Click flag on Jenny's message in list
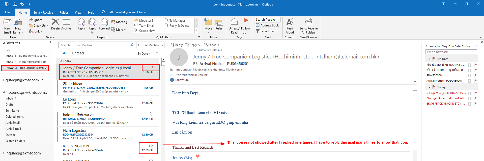 [x=152, y=67]
